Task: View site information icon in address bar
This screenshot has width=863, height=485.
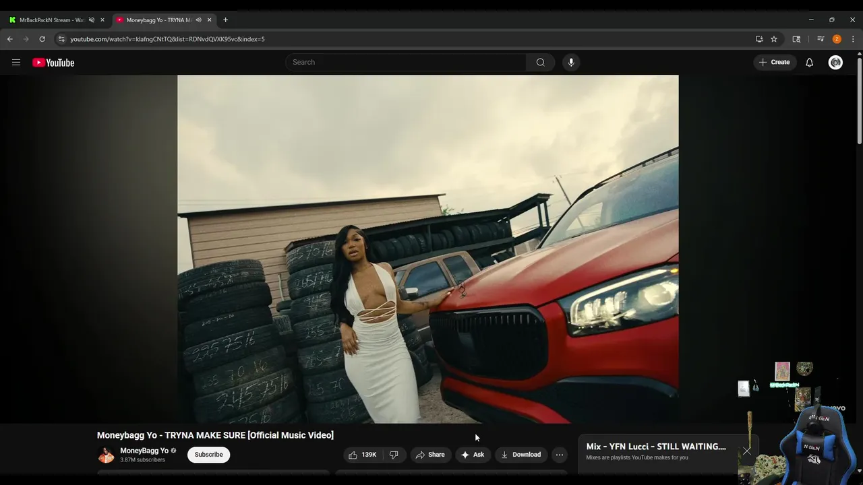Action: tap(61, 39)
